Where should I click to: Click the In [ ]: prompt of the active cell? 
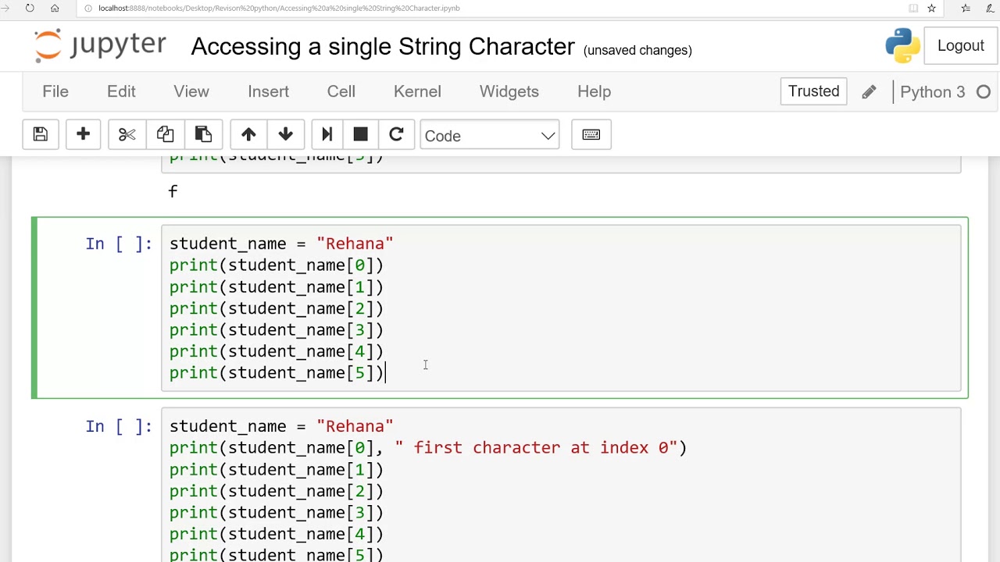pyautogui.click(x=119, y=244)
